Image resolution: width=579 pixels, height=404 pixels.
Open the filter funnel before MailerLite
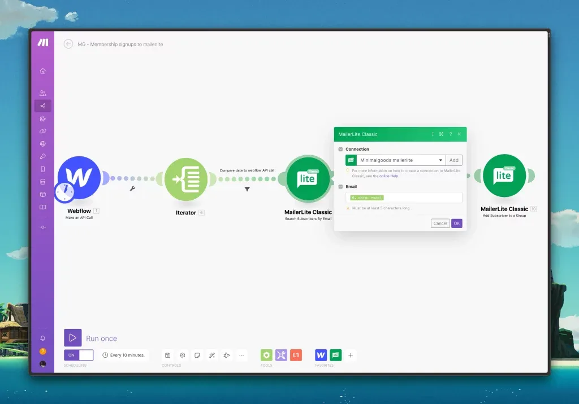coord(247,189)
